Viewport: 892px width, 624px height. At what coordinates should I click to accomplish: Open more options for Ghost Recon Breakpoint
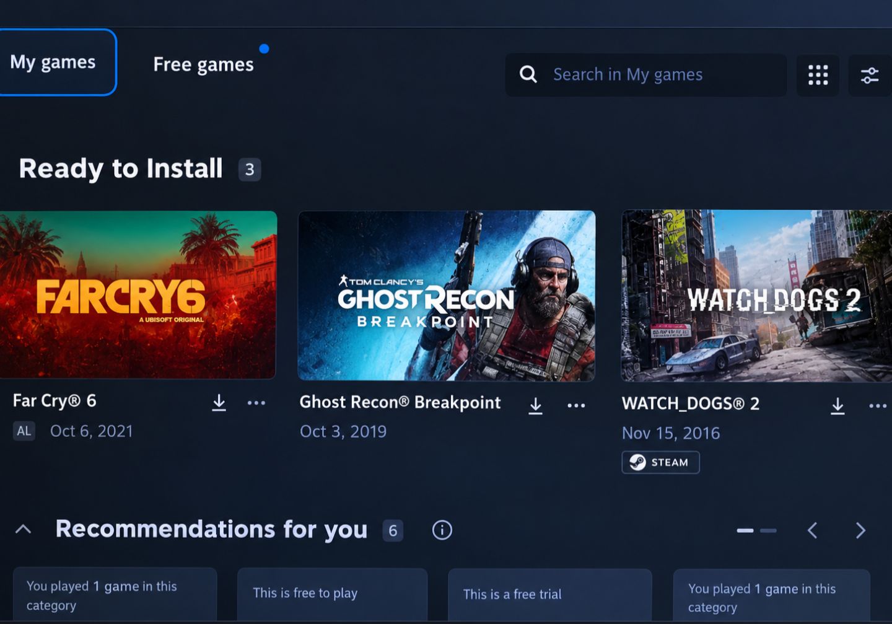(576, 406)
